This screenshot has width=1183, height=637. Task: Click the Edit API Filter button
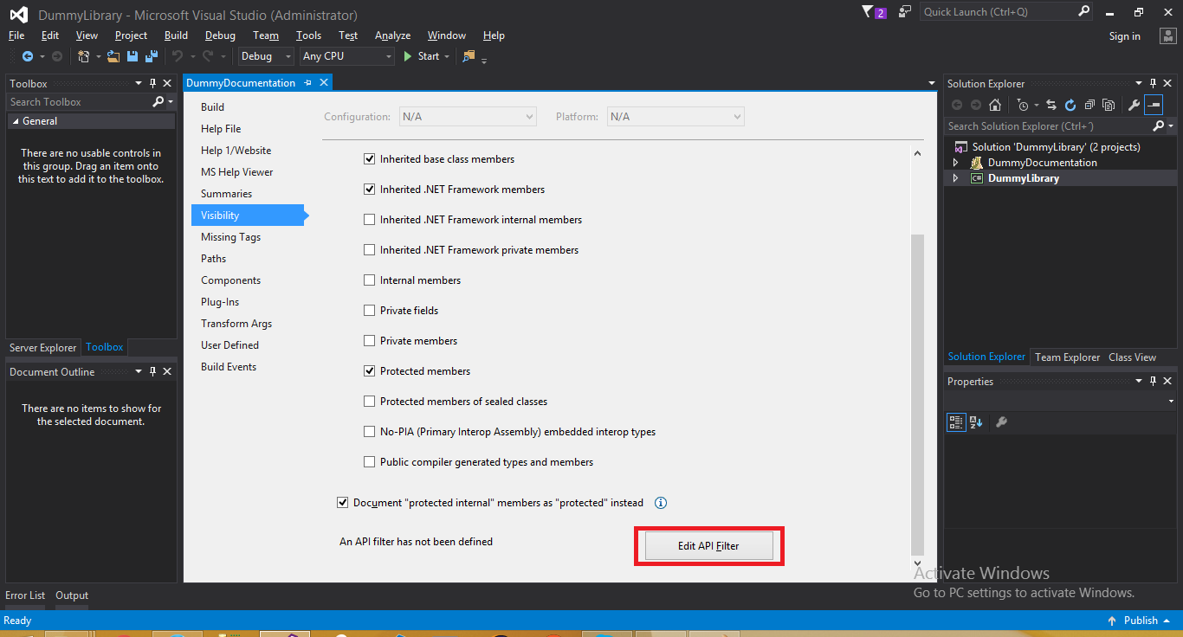point(709,546)
